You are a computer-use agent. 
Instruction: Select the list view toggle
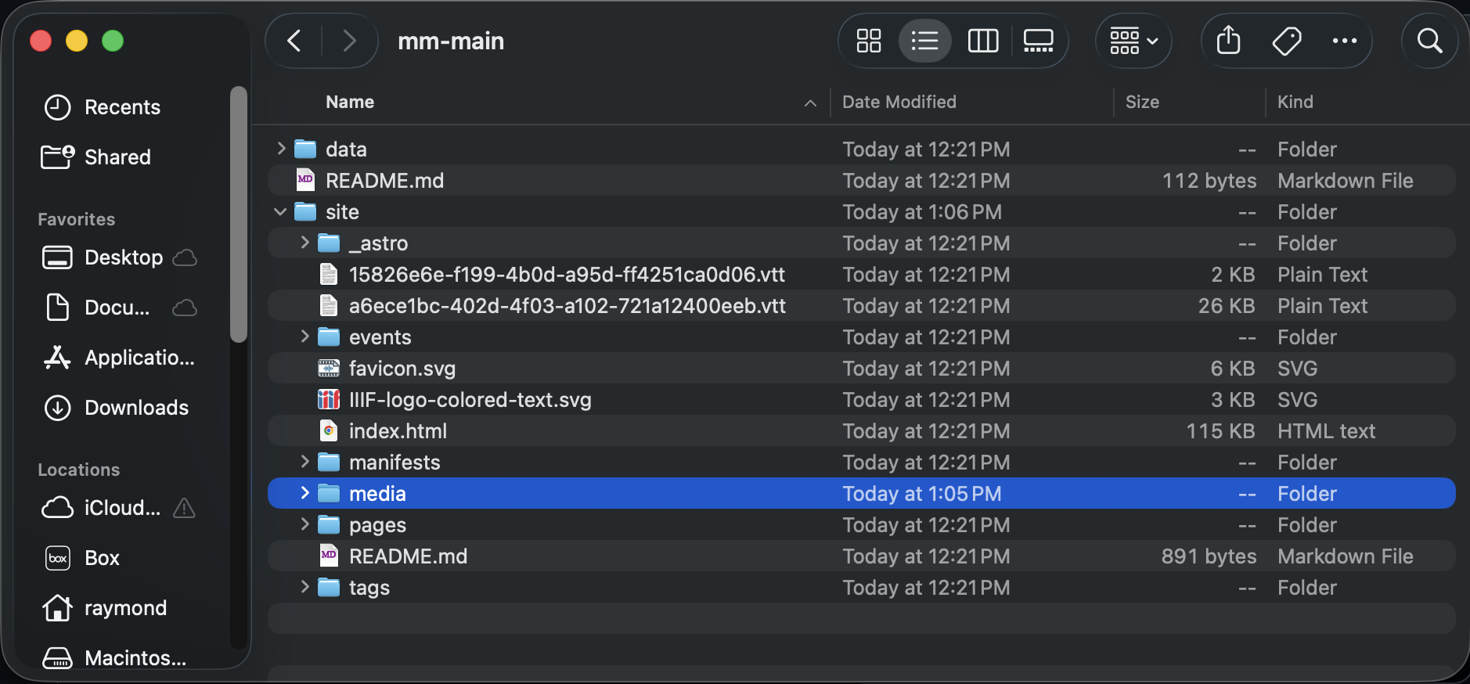(x=924, y=41)
